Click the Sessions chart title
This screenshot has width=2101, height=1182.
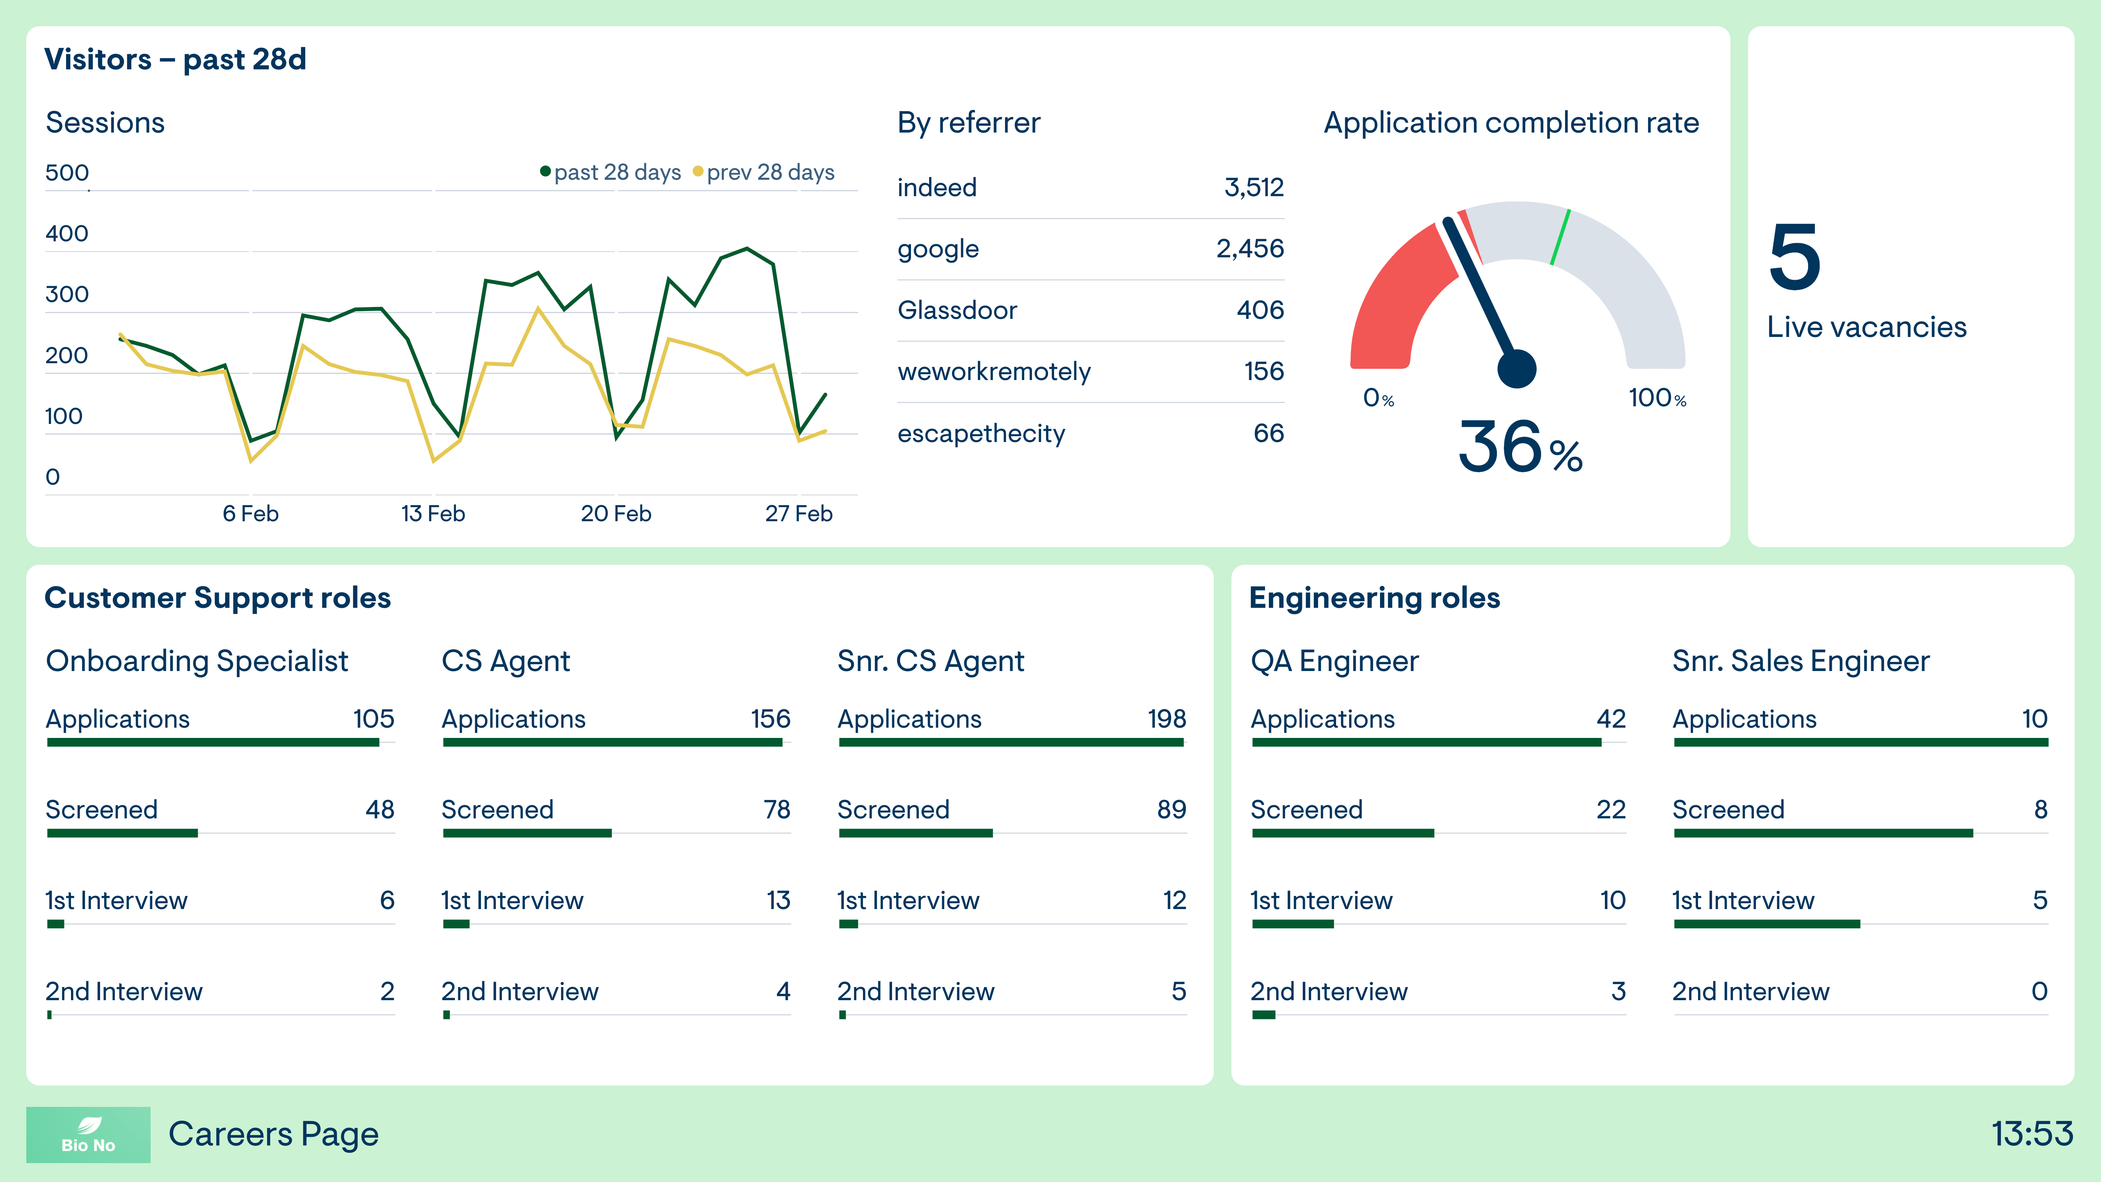(105, 122)
